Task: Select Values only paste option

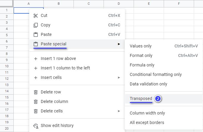Action: point(164,46)
